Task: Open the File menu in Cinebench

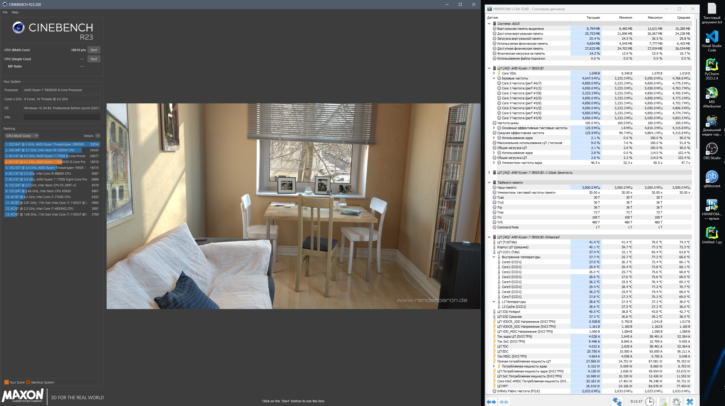Action: tap(5, 12)
